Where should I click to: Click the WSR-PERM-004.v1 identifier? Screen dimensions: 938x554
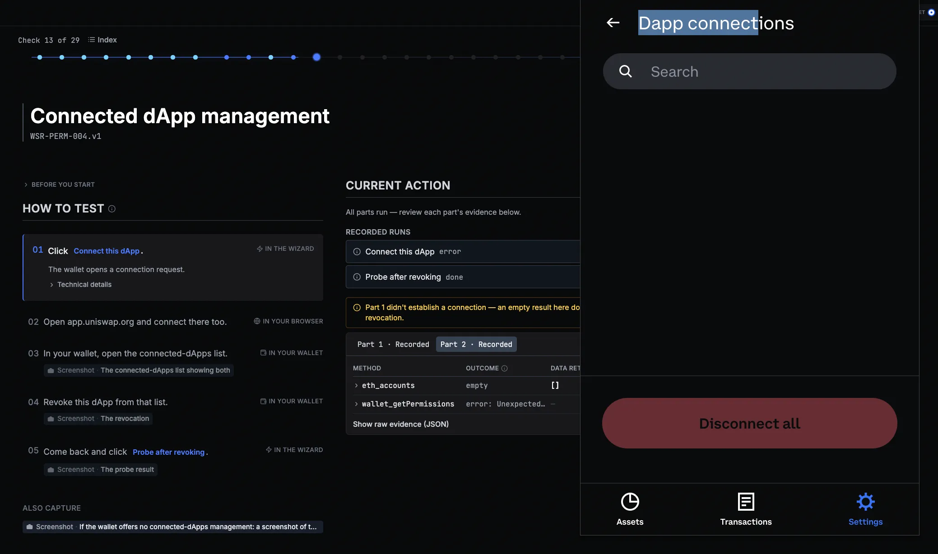click(x=65, y=136)
